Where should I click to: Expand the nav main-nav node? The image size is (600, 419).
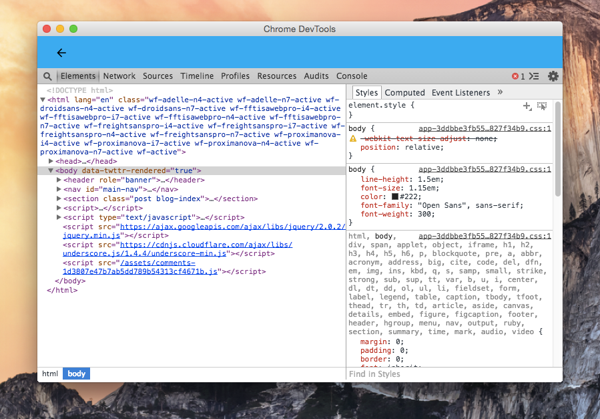(x=59, y=189)
